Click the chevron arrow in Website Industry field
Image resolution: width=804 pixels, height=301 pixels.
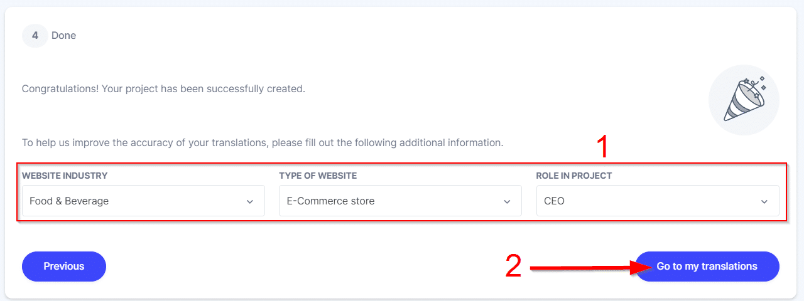coord(250,201)
